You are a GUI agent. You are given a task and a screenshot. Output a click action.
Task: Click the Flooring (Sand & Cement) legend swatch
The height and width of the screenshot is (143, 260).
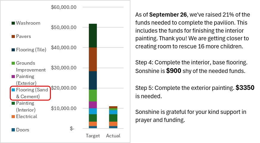click(13, 90)
